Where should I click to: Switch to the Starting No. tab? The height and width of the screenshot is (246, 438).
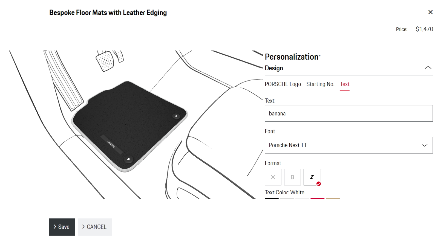click(320, 84)
